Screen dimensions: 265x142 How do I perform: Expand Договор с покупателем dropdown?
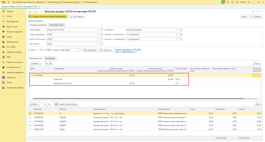coord(178,35)
